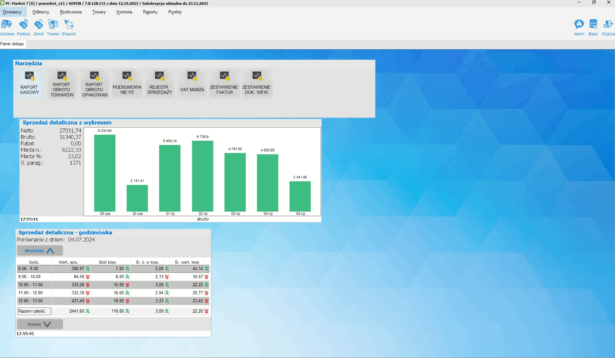Click the Razem całość summary cell
Viewport: 615px width, 358px height.
click(34, 311)
